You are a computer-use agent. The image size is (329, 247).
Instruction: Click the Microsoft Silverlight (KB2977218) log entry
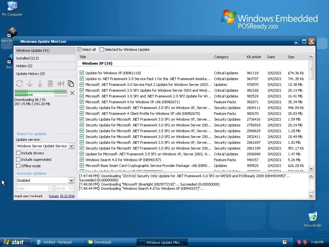point(149,184)
